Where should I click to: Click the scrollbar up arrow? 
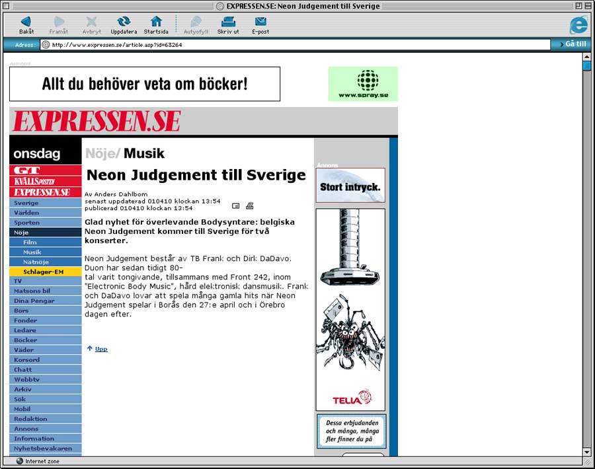coord(586,57)
